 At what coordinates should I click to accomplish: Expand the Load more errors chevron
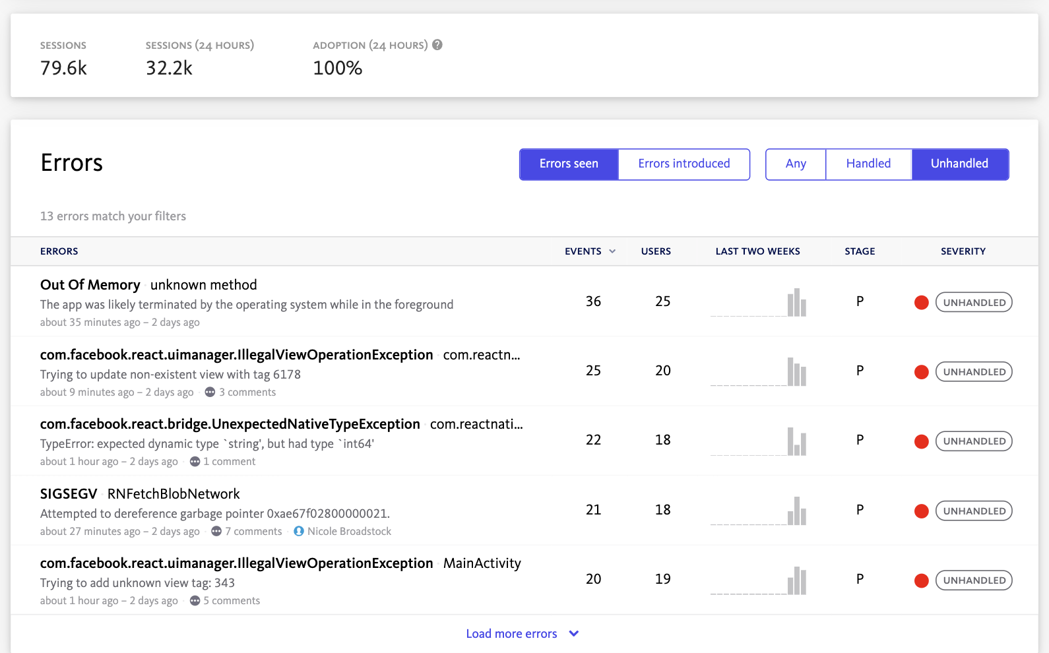point(574,633)
